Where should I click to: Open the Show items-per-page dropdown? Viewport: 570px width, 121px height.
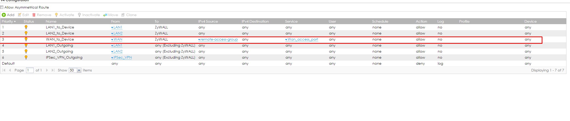click(79, 70)
